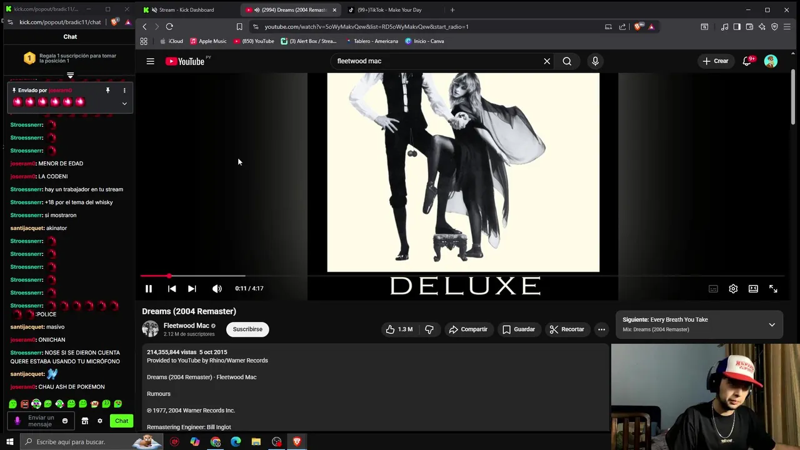
Task: Open the browser main hamburger menu
Action: coord(787,27)
